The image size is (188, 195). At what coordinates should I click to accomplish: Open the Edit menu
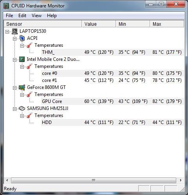(22, 16)
